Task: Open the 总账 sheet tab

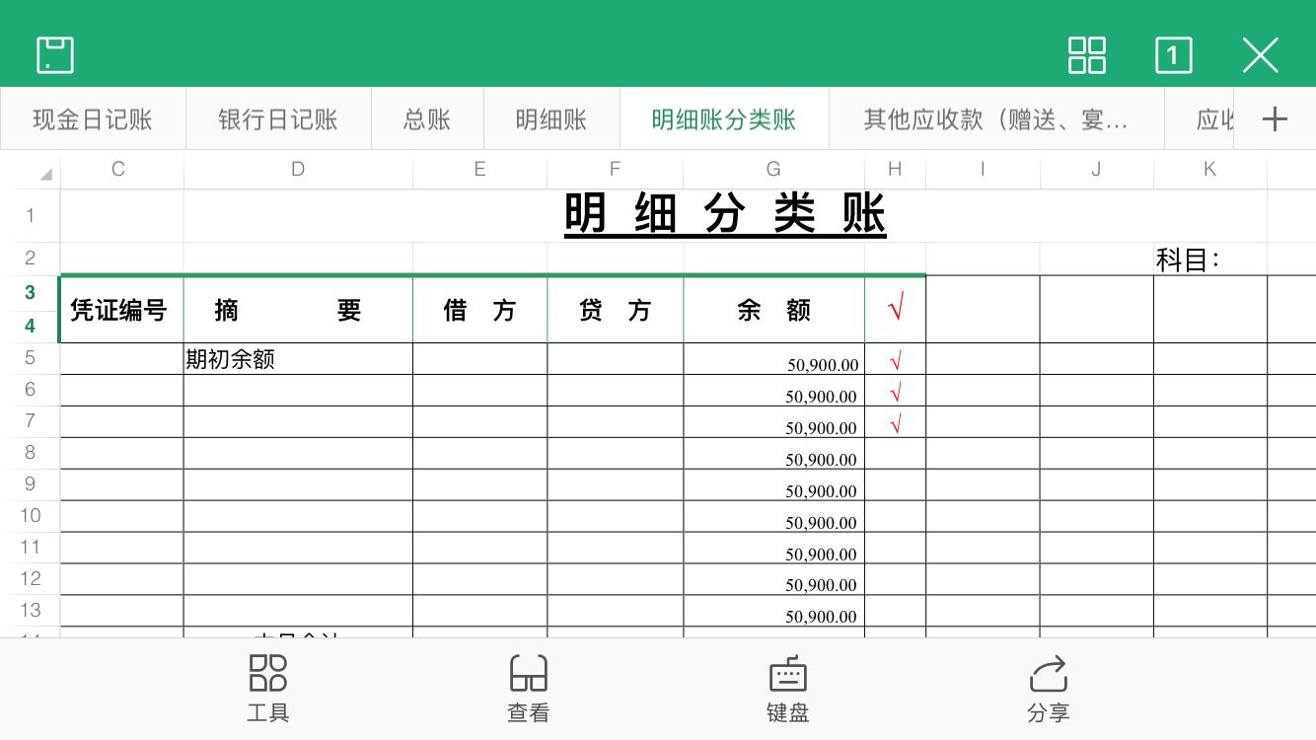Action: pos(426,118)
